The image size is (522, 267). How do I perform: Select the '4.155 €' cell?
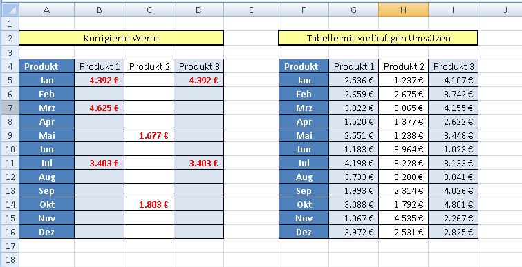(x=453, y=108)
